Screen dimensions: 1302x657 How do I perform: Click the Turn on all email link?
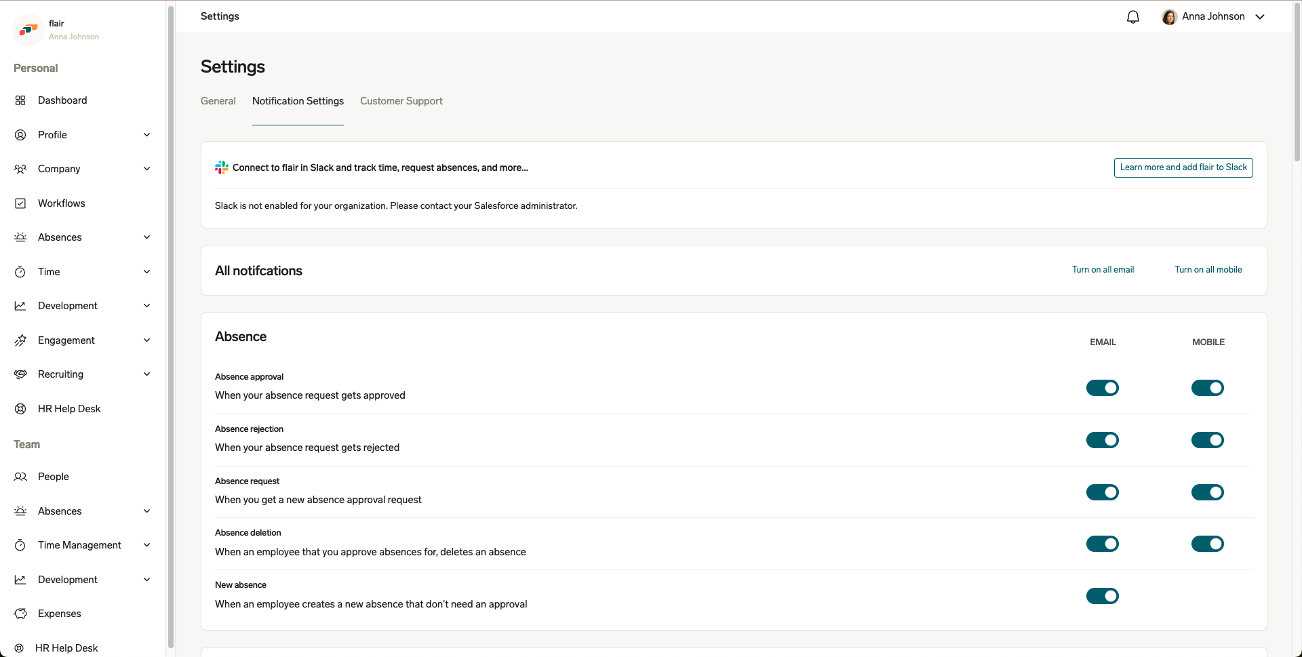pyautogui.click(x=1103, y=269)
